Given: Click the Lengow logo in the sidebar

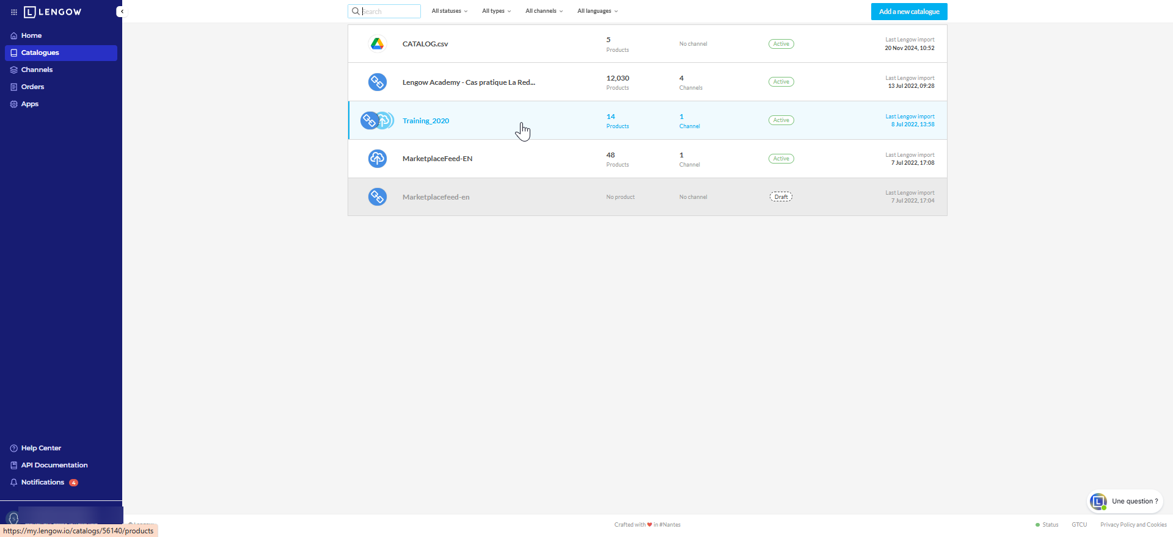Looking at the screenshot, I should click(x=53, y=12).
